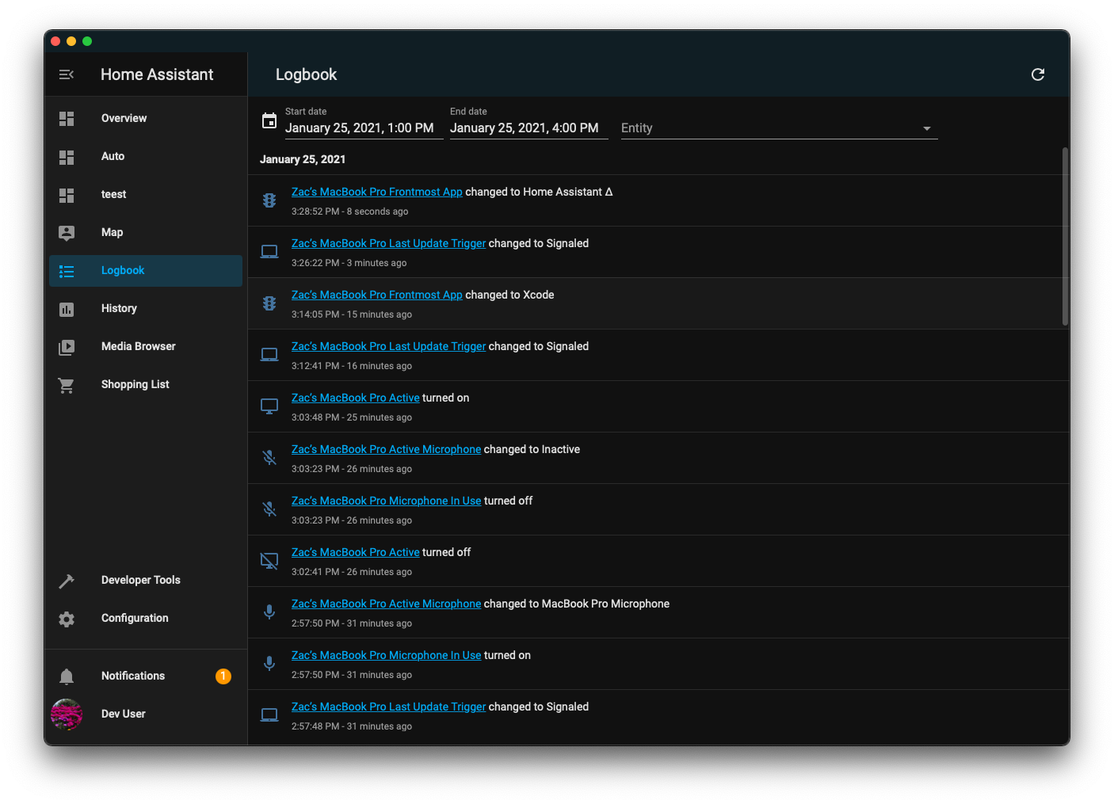
Task: Show Notifications panel
Action: click(x=146, y=676)
